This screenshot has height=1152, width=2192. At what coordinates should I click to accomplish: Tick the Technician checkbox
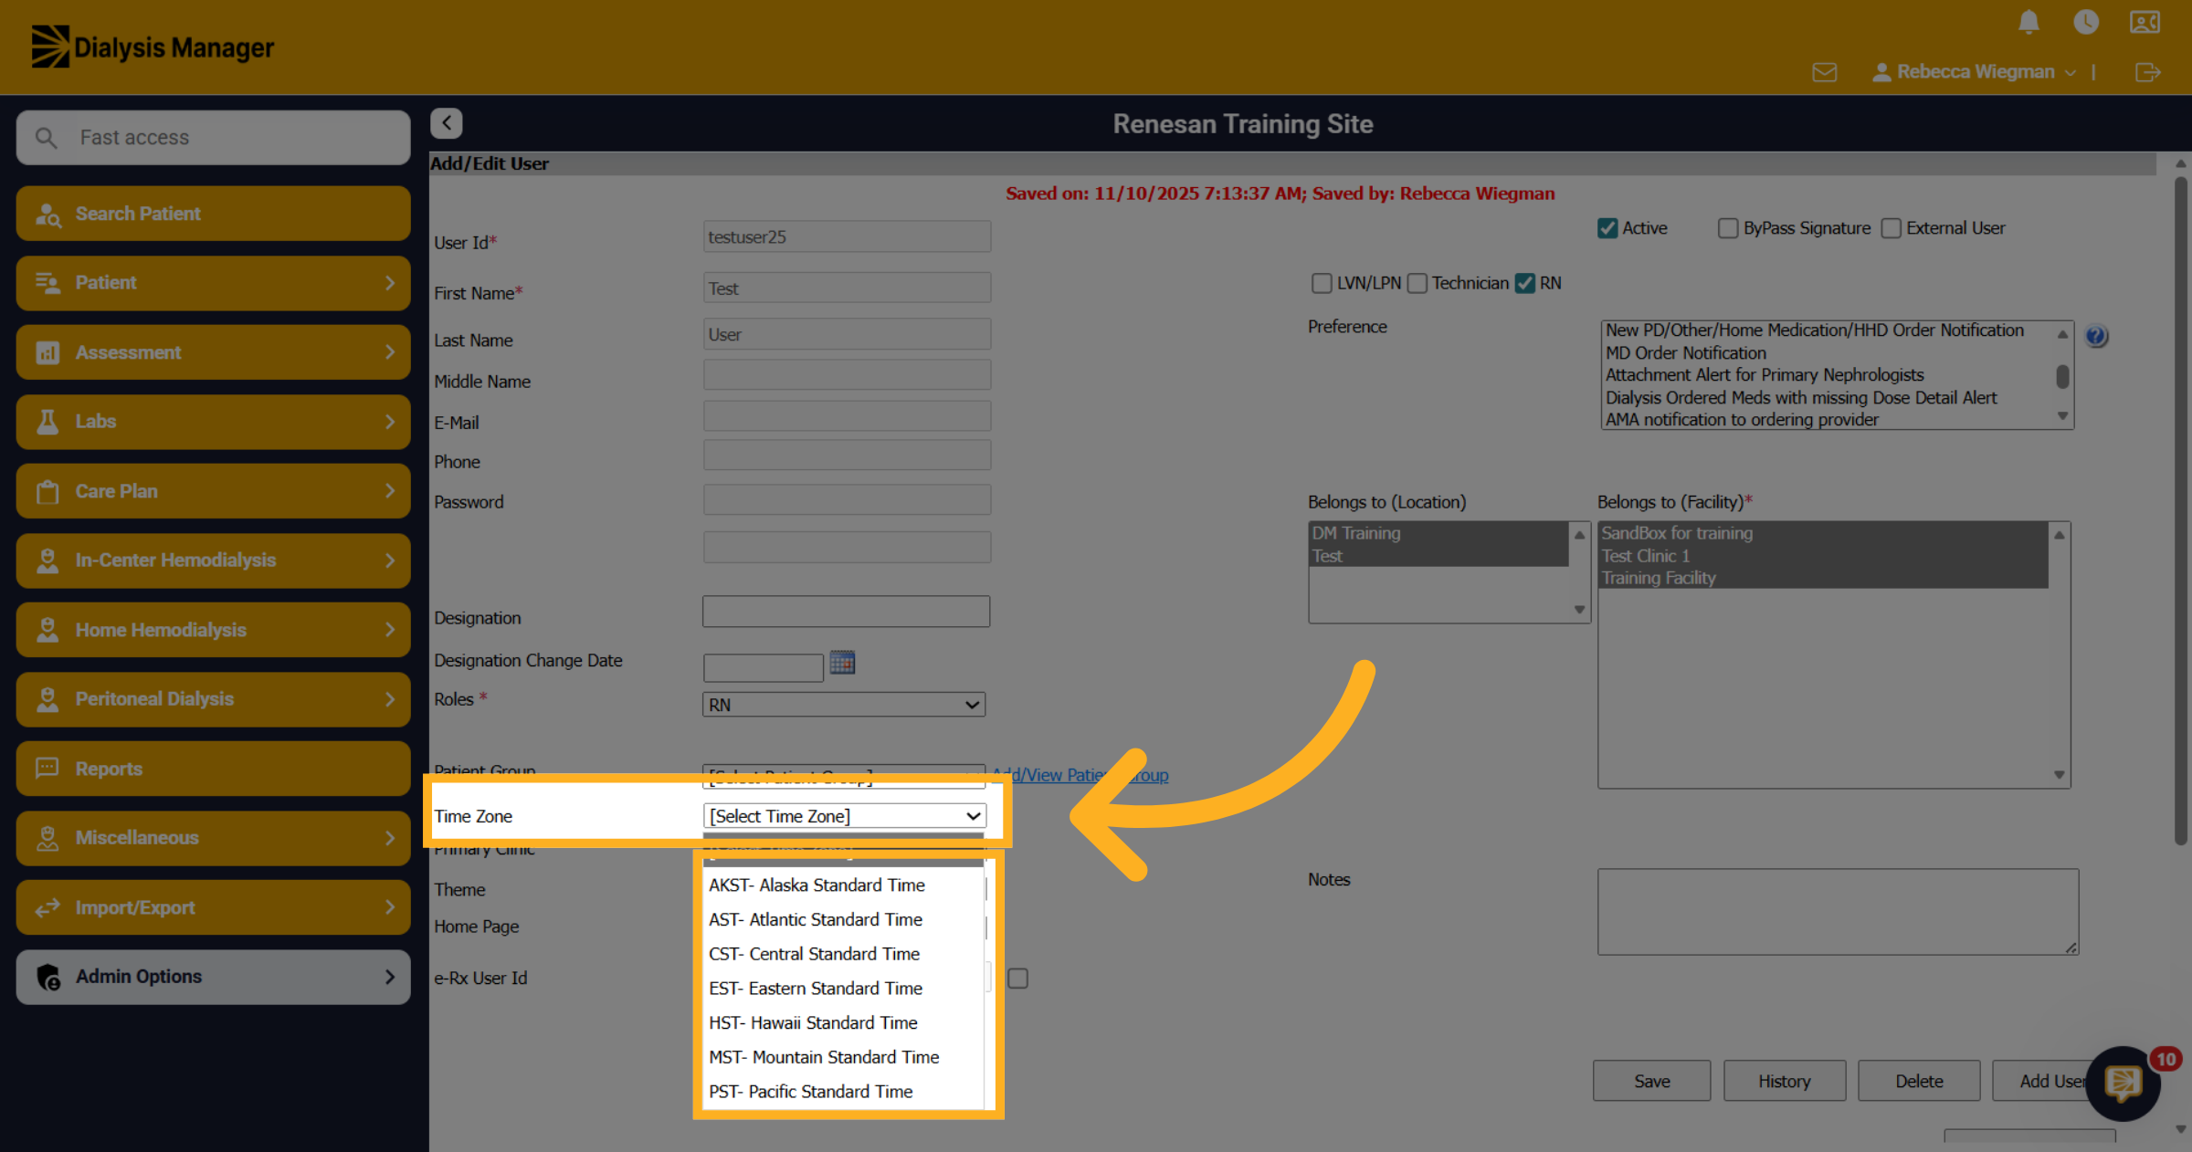pos(1417,283)
